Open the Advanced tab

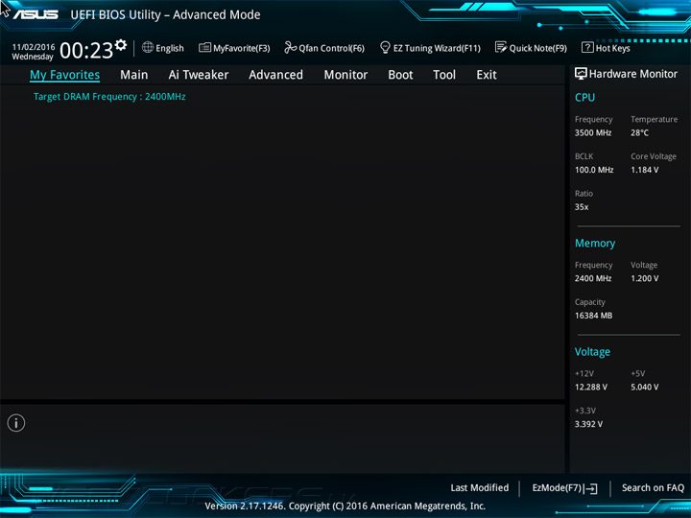(x=275, y=75)
